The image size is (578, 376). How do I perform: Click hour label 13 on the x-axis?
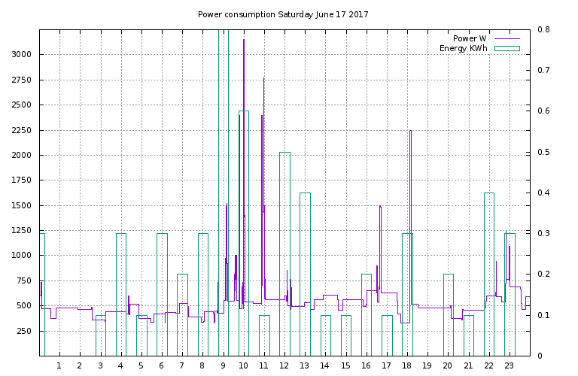305,365
